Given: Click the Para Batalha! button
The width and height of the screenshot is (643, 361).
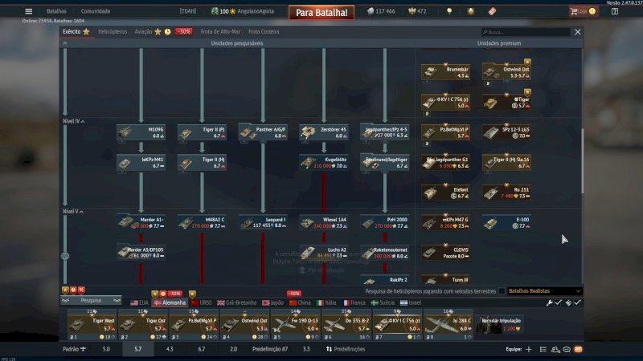Looking at the screenshot, I should pos(321,13).
